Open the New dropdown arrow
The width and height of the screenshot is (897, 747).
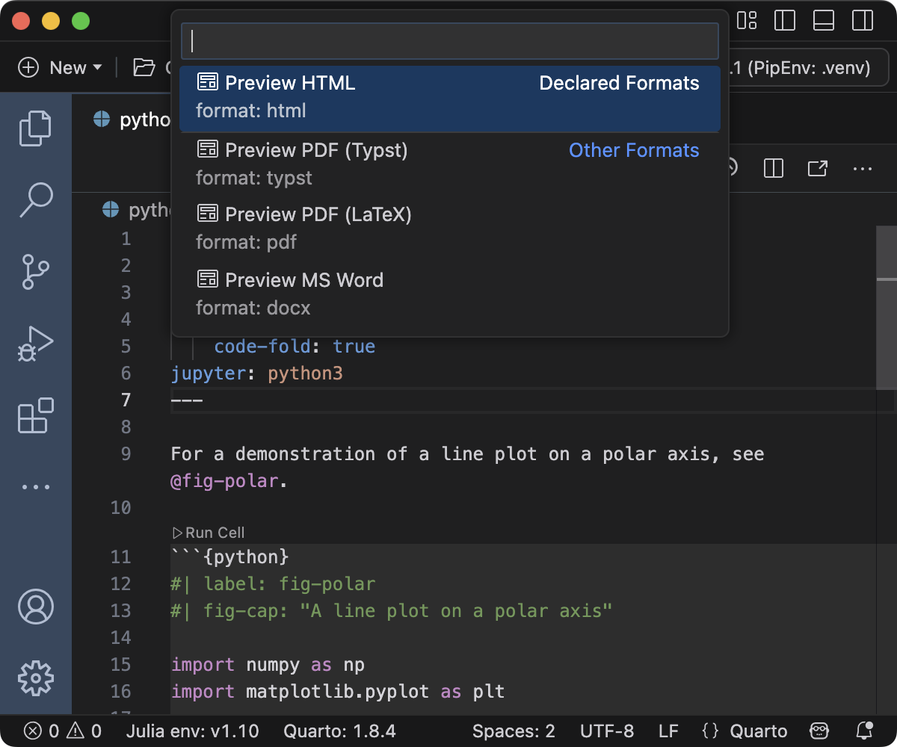click(x=97, y=67)
